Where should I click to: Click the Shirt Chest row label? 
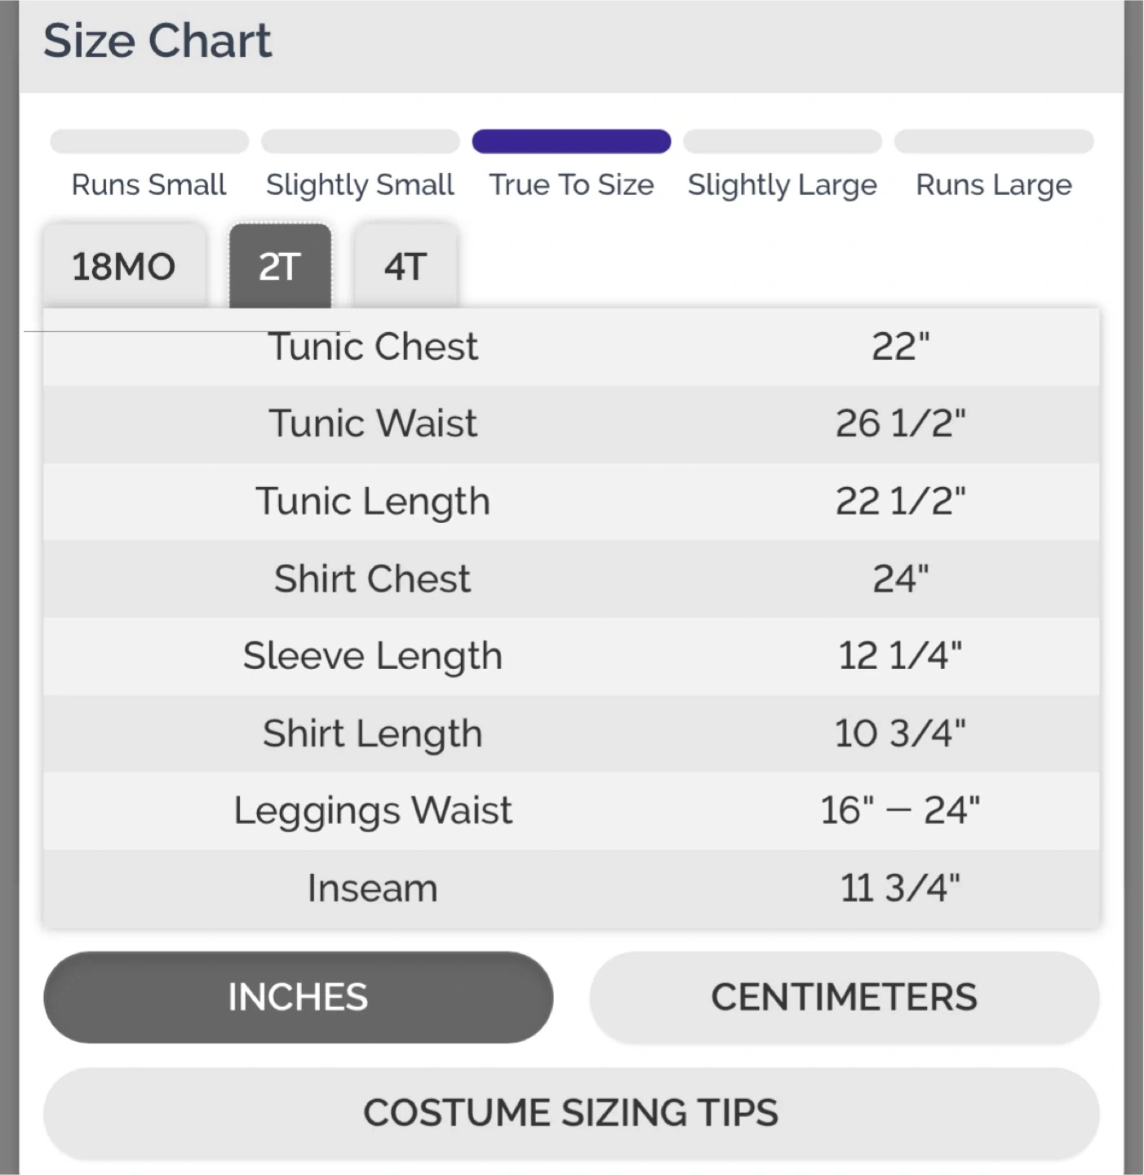pos(373,579)
